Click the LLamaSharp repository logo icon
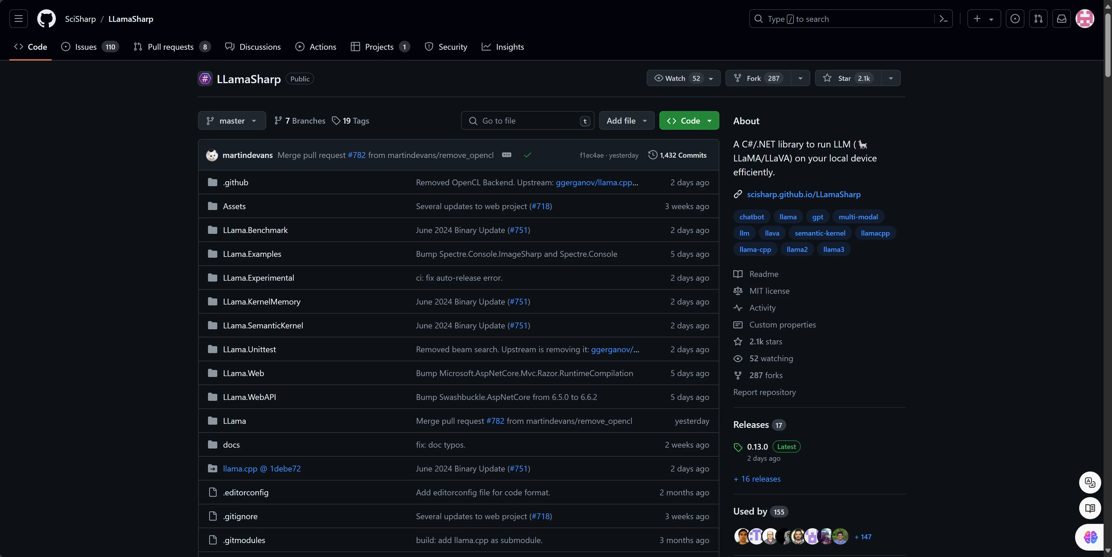This screenshot has height=557, width=1112. 205,79
